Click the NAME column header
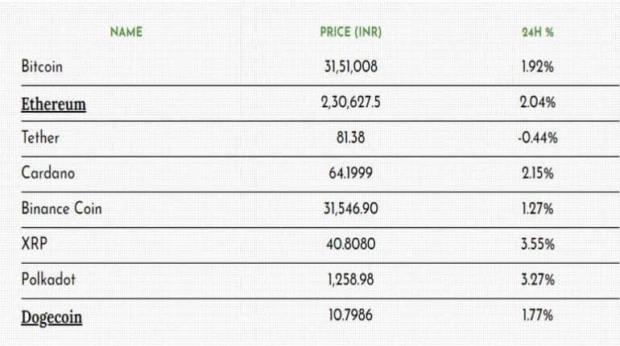The height and width of the screenshot is (346, 620). [126, 32]
